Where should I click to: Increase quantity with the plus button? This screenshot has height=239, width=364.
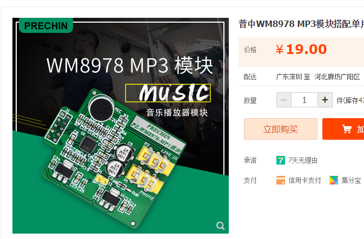click(x=325, y=100)
